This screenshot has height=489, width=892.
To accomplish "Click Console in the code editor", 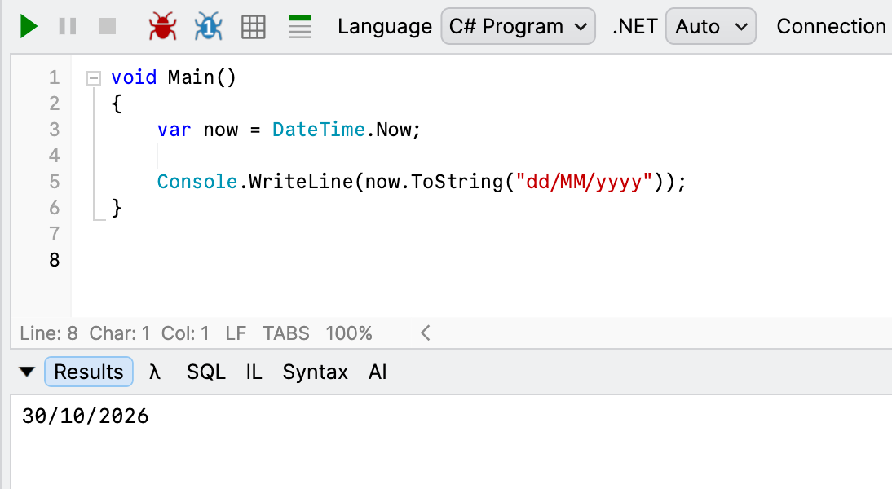I will coord(197,182).
